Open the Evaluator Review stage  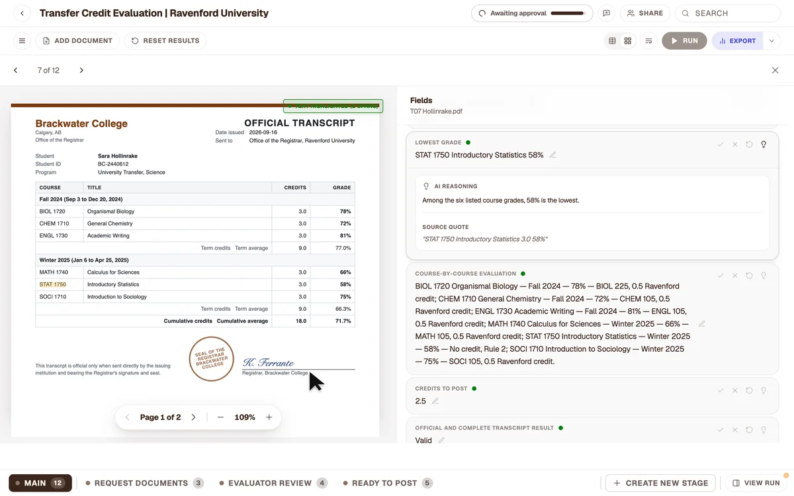point(274,483)
